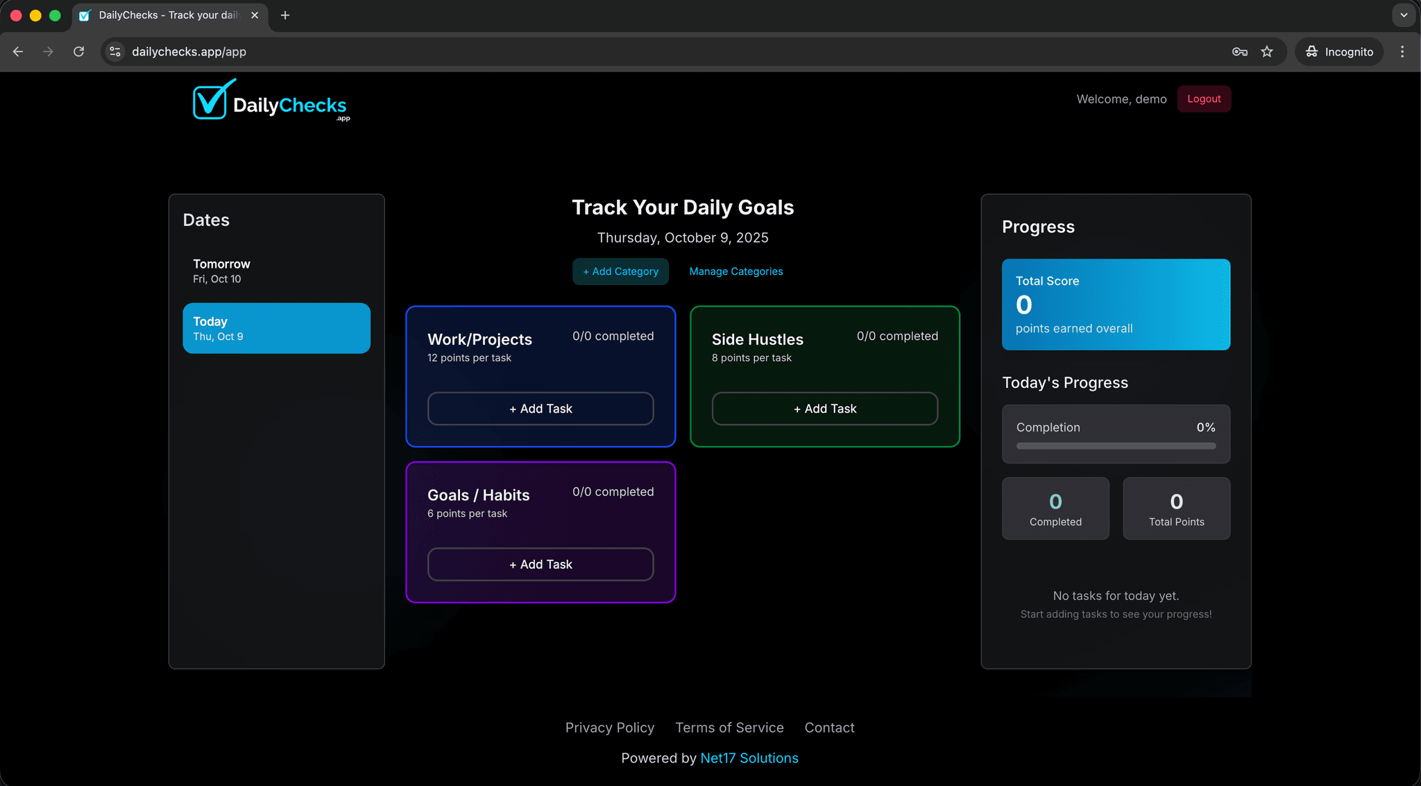Click the Incognito profile indicator
Screen dimensions: 1421x786
click(1339, 51)
